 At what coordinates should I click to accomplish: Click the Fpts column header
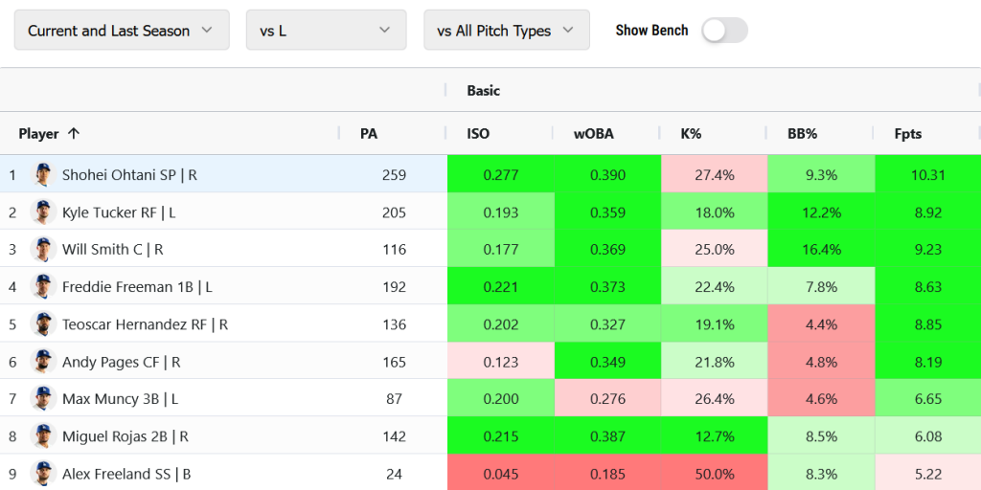pyautogui.click(x=907, y=134)
